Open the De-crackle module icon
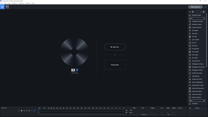This screenshot has width=208, height=117. tap(190, 40)
